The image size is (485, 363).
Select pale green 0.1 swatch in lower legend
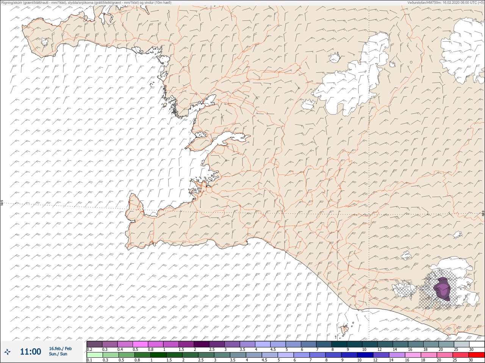click(x=94, y=355)
